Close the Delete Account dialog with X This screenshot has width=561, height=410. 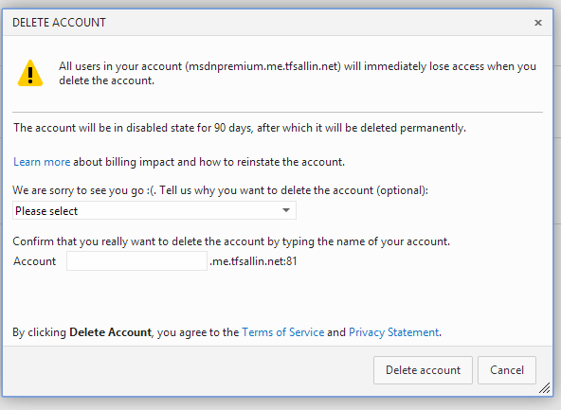pos(537,23)
